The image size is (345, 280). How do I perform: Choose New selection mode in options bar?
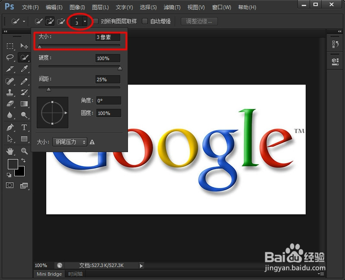click(39, 21)
